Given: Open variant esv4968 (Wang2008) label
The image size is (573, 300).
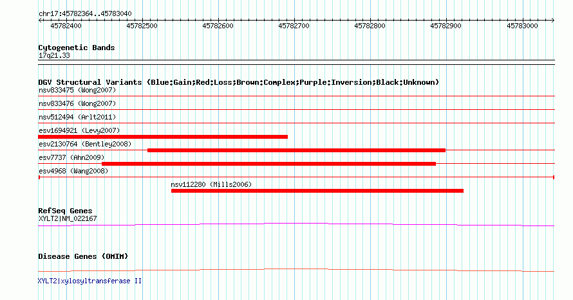Looking at the screenshot, I should (73, 171).
